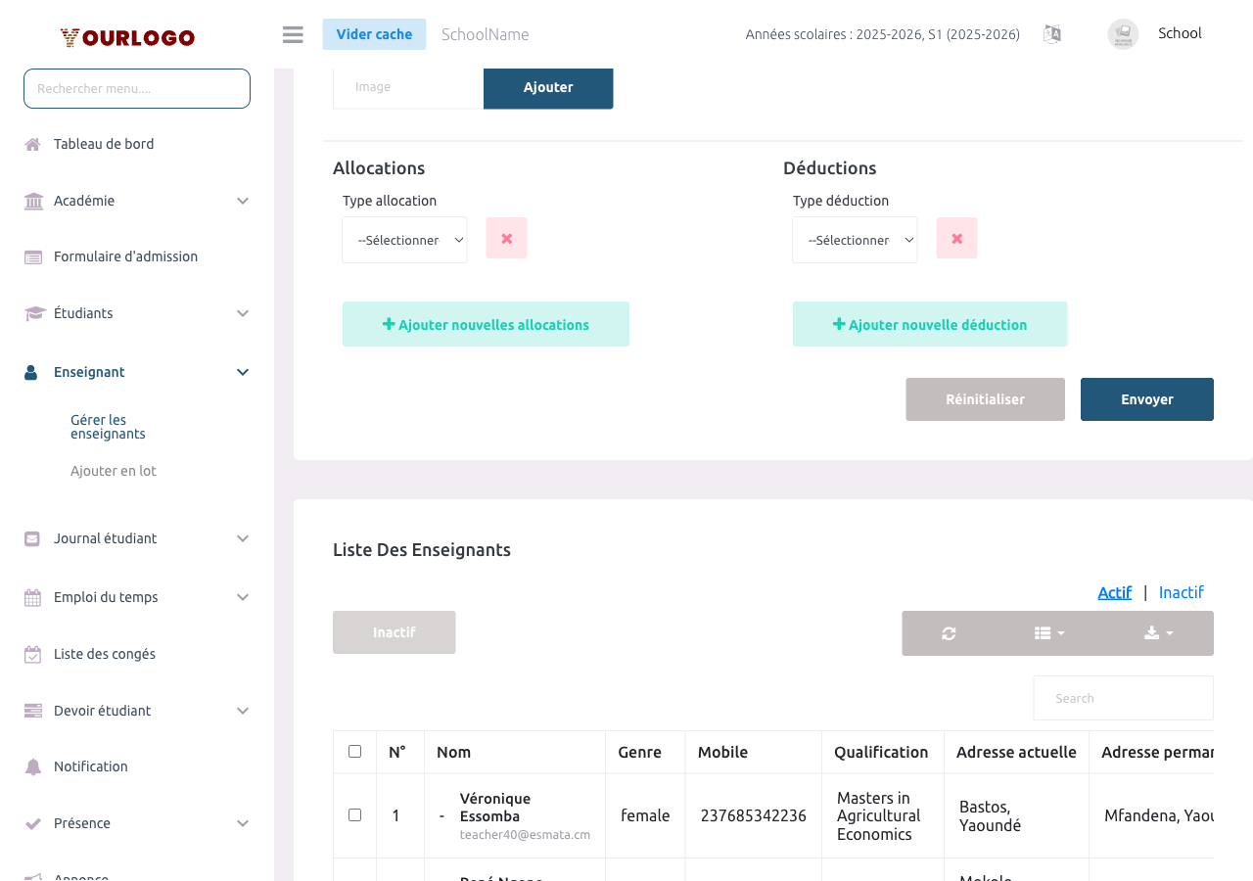The image size is (1253, 881).
Task: Open the export download icon menu
Action: [1158, 633]
